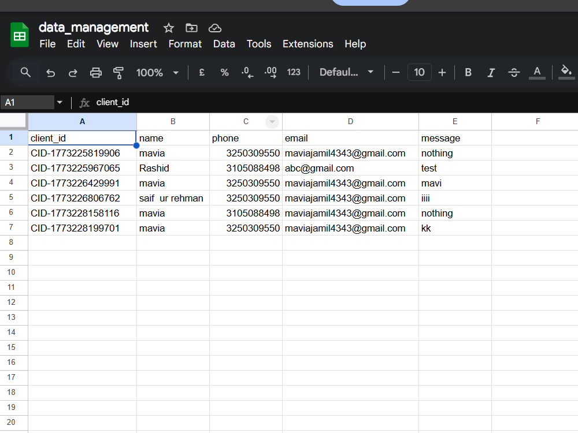
Task: Open the fill colour picker
Action: pyautogui.click(x=566, y=72)
